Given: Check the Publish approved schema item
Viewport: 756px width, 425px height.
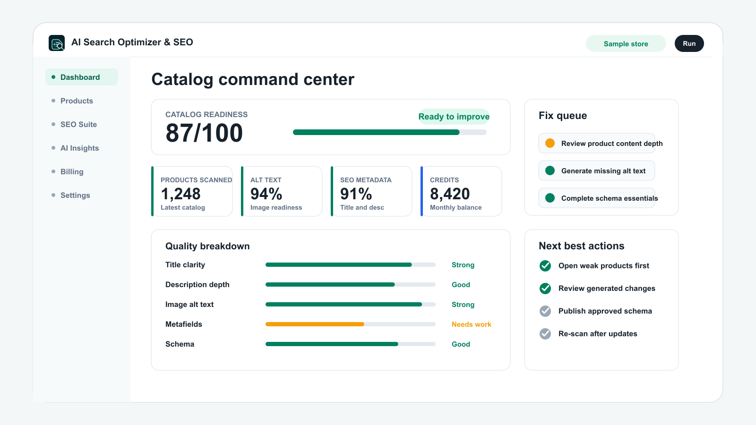Looking at the screenshot, I should 545,311.
